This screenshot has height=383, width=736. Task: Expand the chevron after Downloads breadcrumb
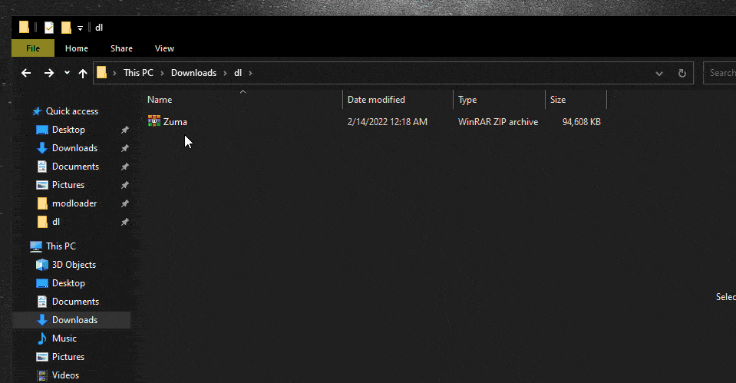226,73
